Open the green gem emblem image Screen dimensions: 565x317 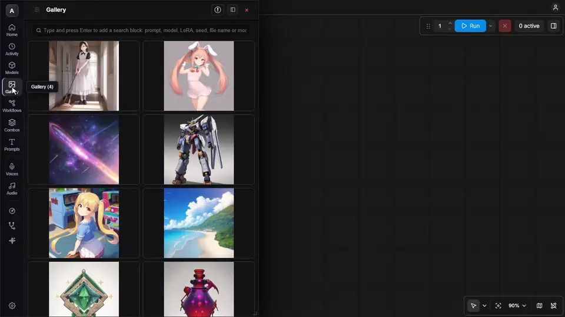pyautogui.click(x=84, y=289)
